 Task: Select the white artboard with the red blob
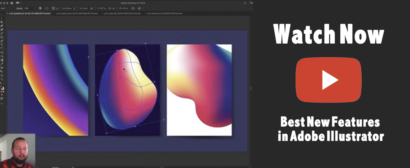(x=199, y=90)
